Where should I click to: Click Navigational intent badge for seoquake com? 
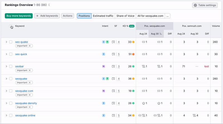tap(103, 91)
